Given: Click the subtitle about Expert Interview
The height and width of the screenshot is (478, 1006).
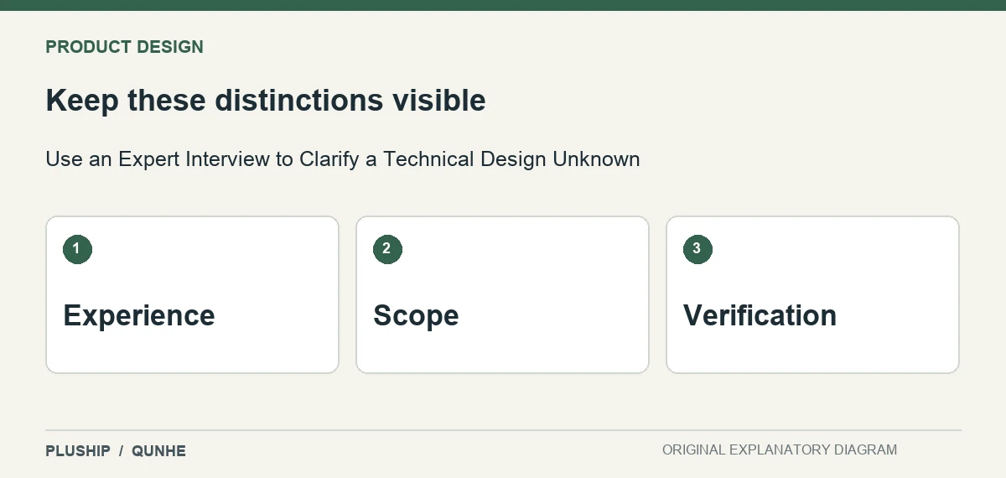Looking at the screenshot, I should tap(343, 158).
